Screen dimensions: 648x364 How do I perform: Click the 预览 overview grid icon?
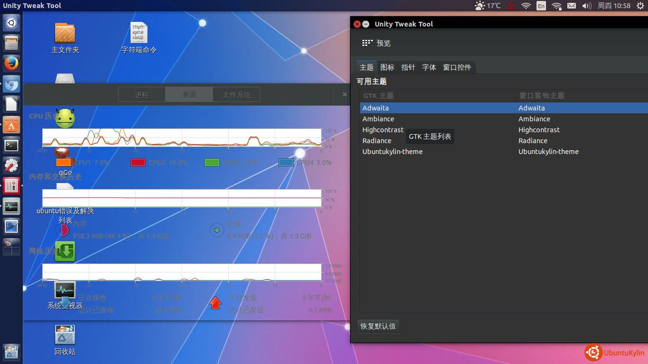coord(367,43)
